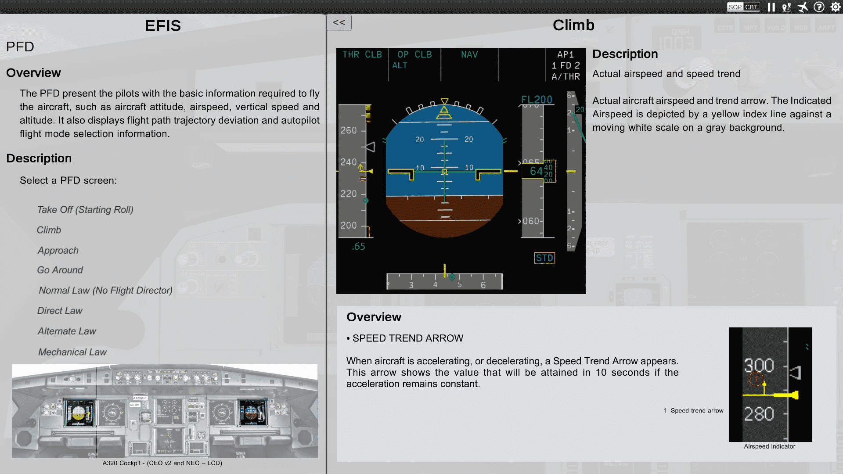
Task: Collapse panel with the << button
Action: point(339,22)
